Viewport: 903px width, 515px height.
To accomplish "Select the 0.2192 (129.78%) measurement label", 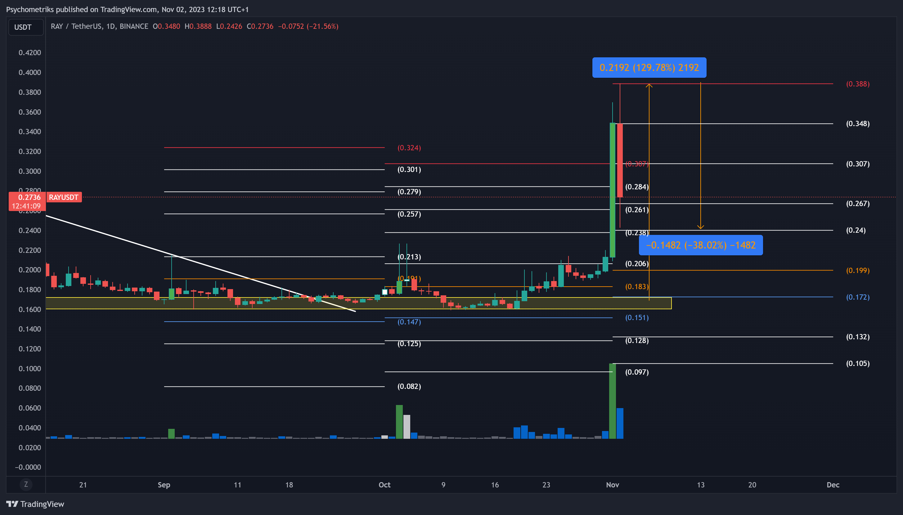I will [649, 68].
